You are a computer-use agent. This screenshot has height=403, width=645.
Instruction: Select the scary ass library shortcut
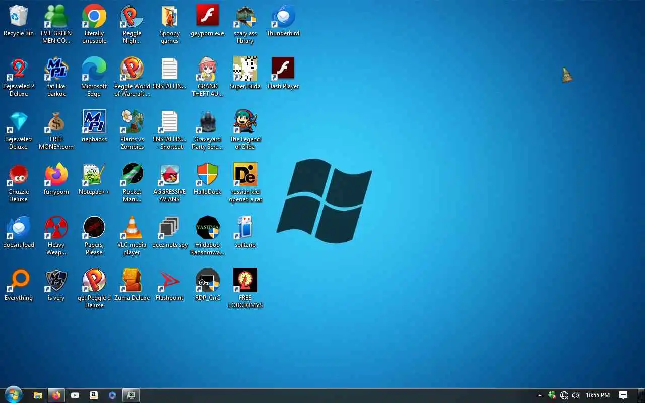click(245, 24)
